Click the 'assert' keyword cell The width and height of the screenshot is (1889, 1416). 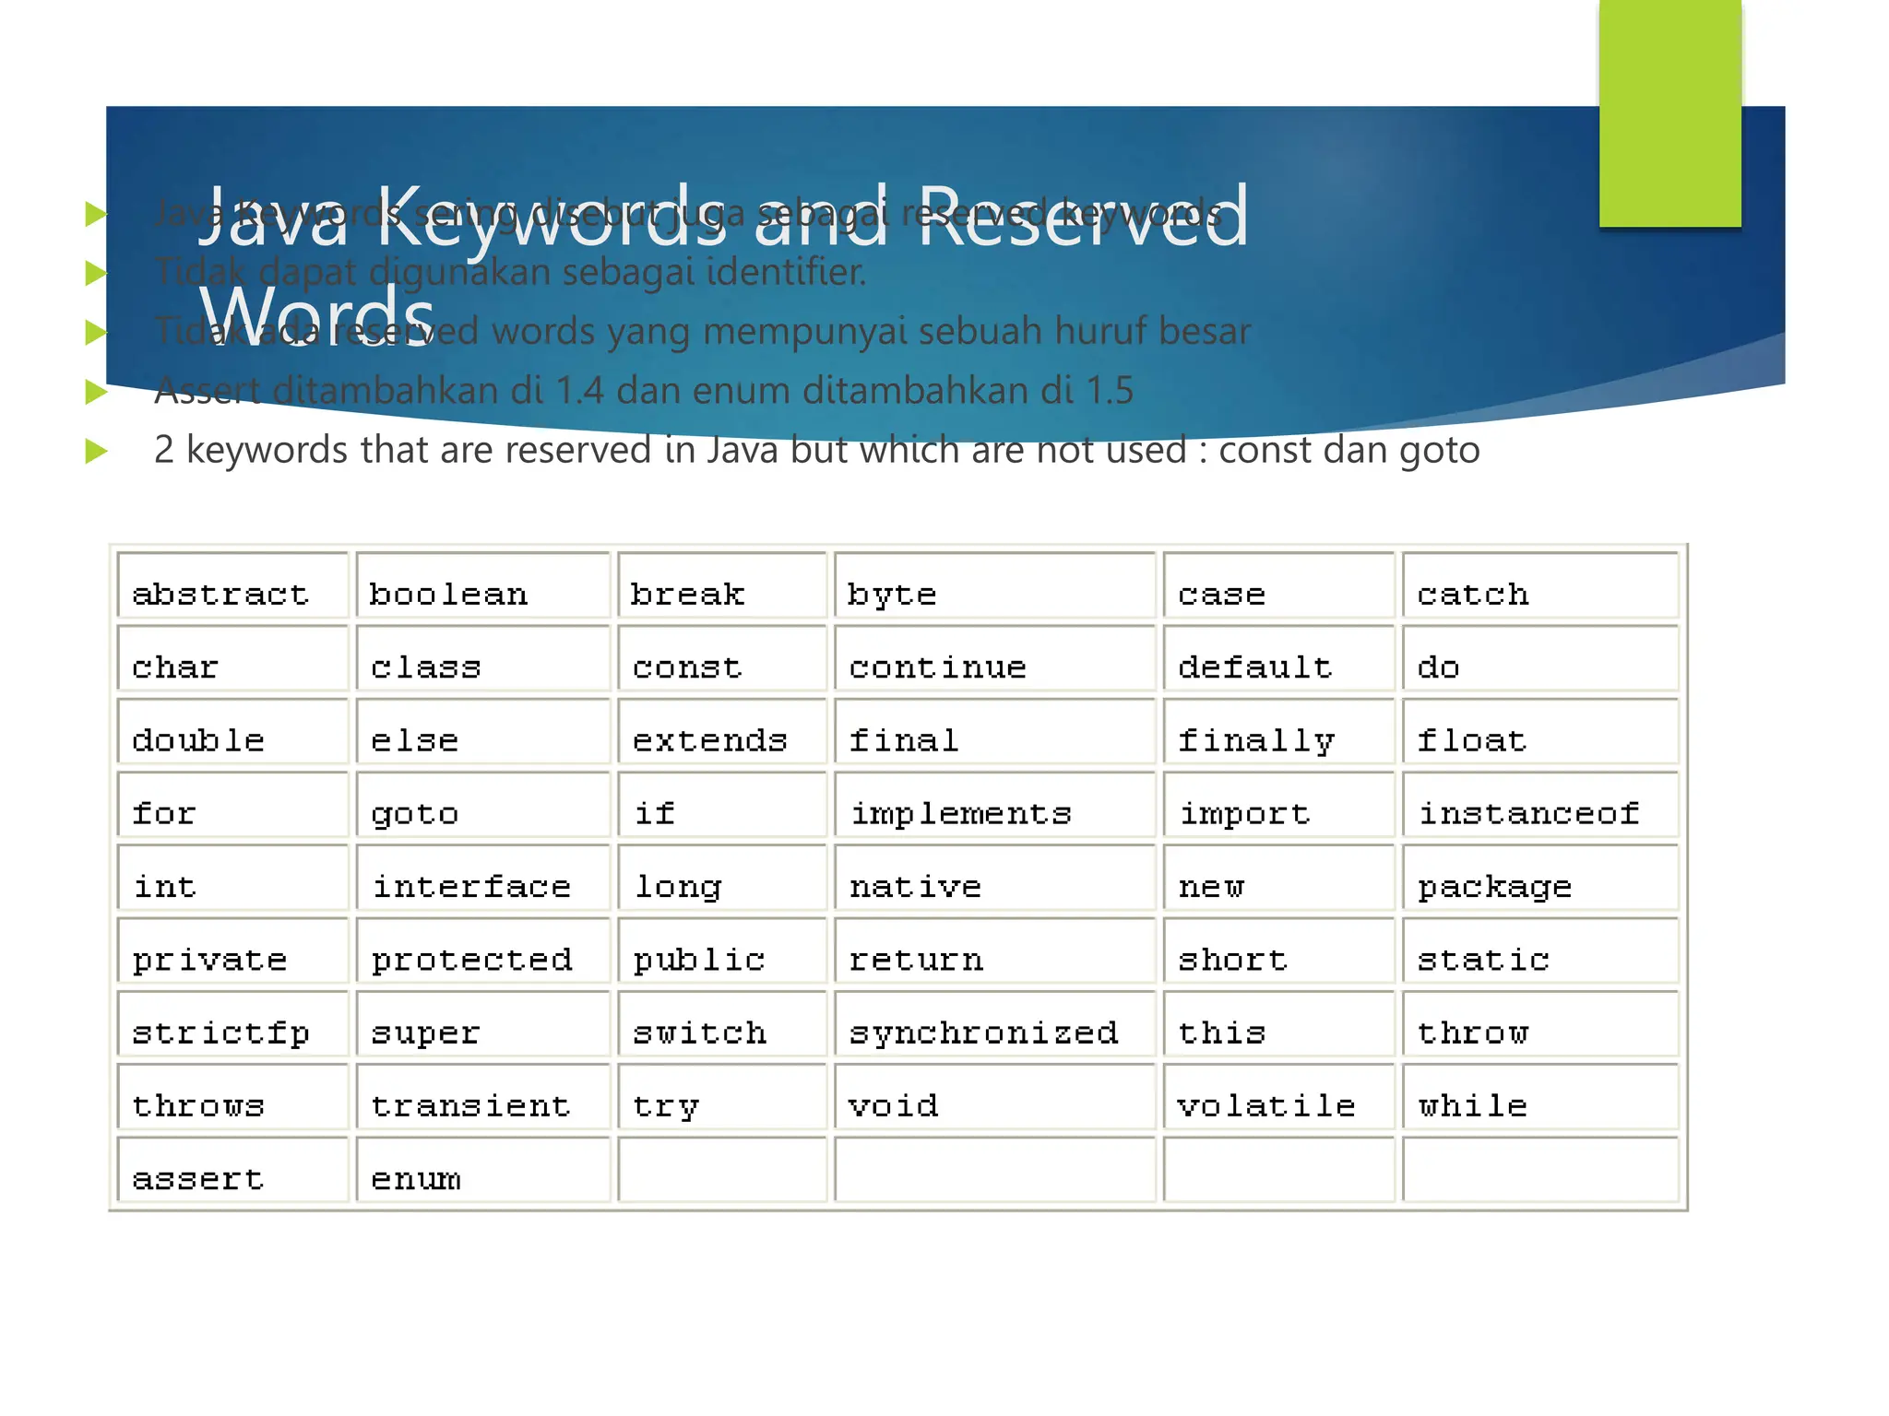(232, 1168)
